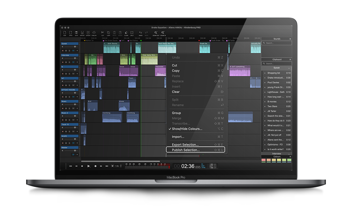Click the Zoom In magnifier icon
352x206 pixels.
pyautogui.click(x=163, y=33)
